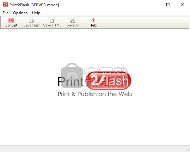Viewport: 190px width, 152px height.
Task: Click the red question mark Help icon
Action: tap(93, 20)
